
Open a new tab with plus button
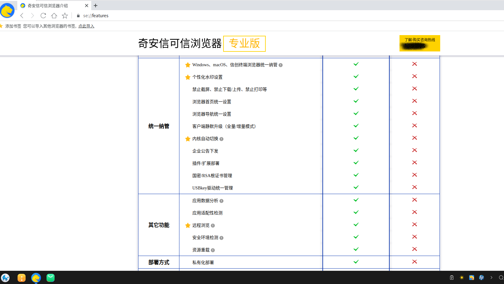tap(96, 6)
